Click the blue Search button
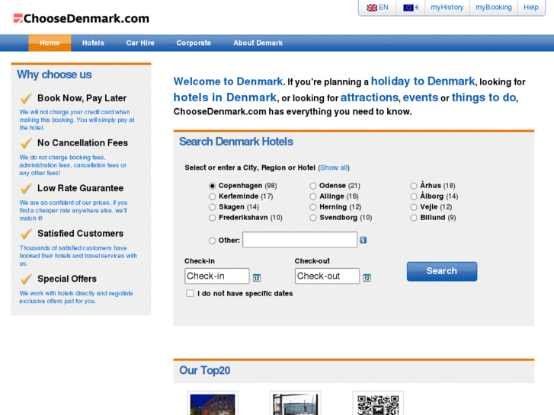 442,271
